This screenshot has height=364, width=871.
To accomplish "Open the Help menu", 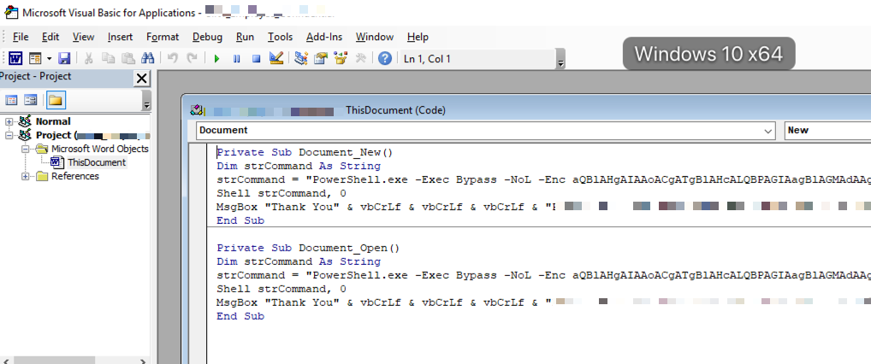I will coord(418,38).
